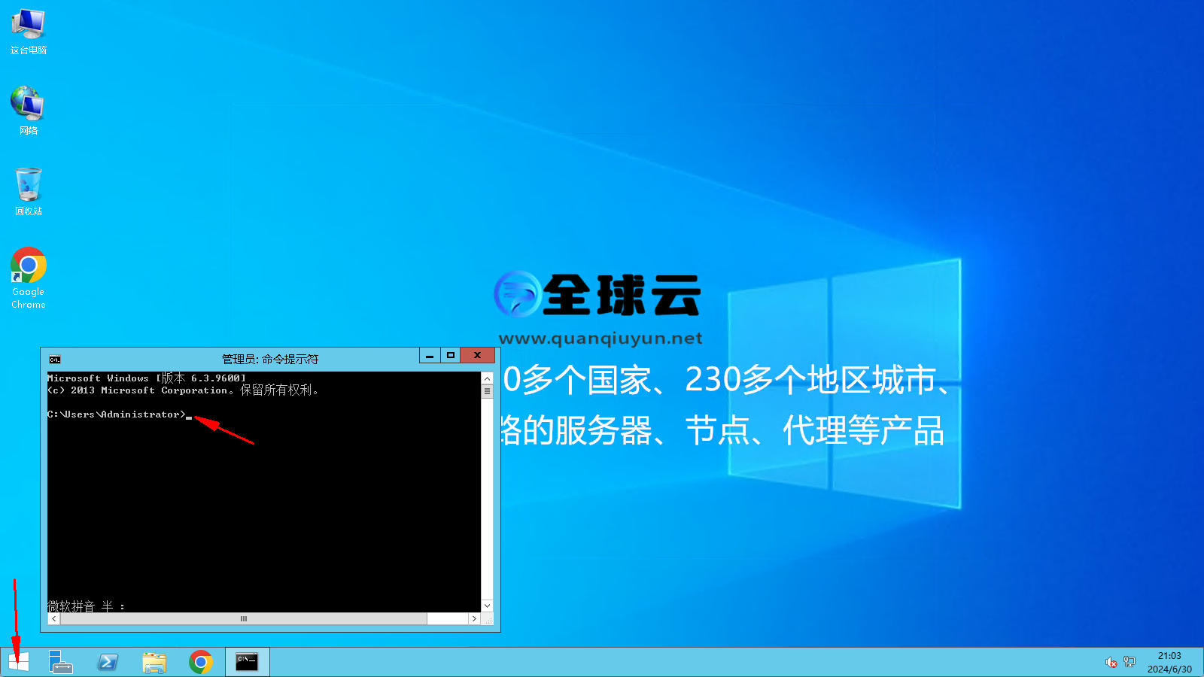
Task: Click the muted volume tray icon
Action: (1111, 662)
